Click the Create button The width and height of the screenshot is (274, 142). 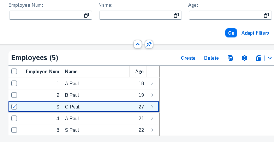(188, 58)
